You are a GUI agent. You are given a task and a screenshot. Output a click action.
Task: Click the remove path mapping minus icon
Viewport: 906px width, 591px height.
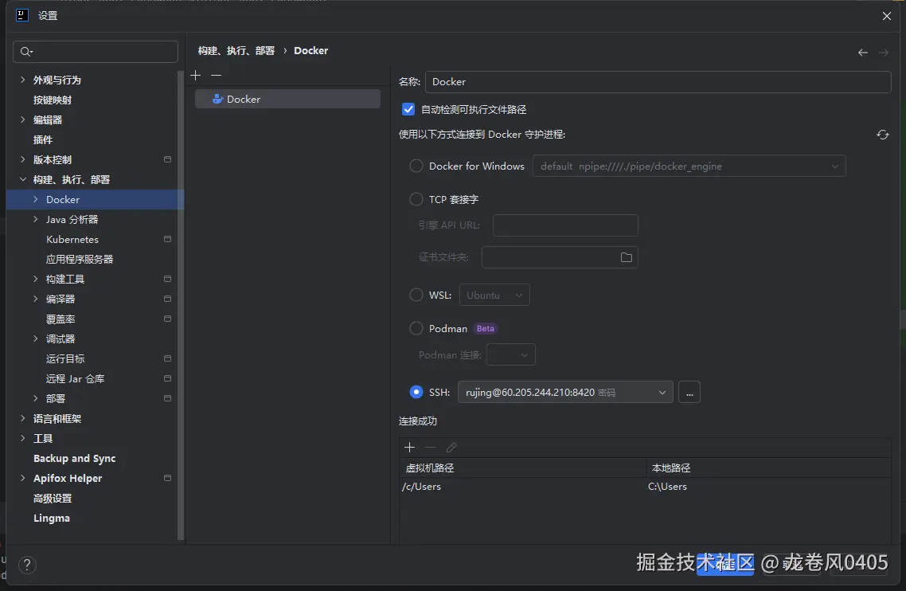click(x=431, y=447)
